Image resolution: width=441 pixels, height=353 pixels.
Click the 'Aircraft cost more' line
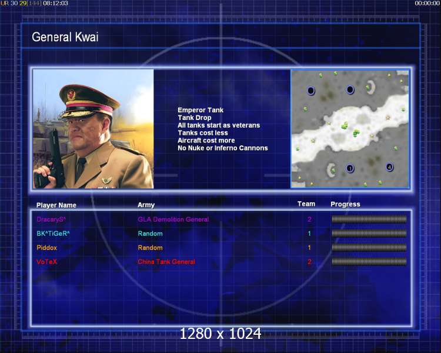click(x=206, y=141)
